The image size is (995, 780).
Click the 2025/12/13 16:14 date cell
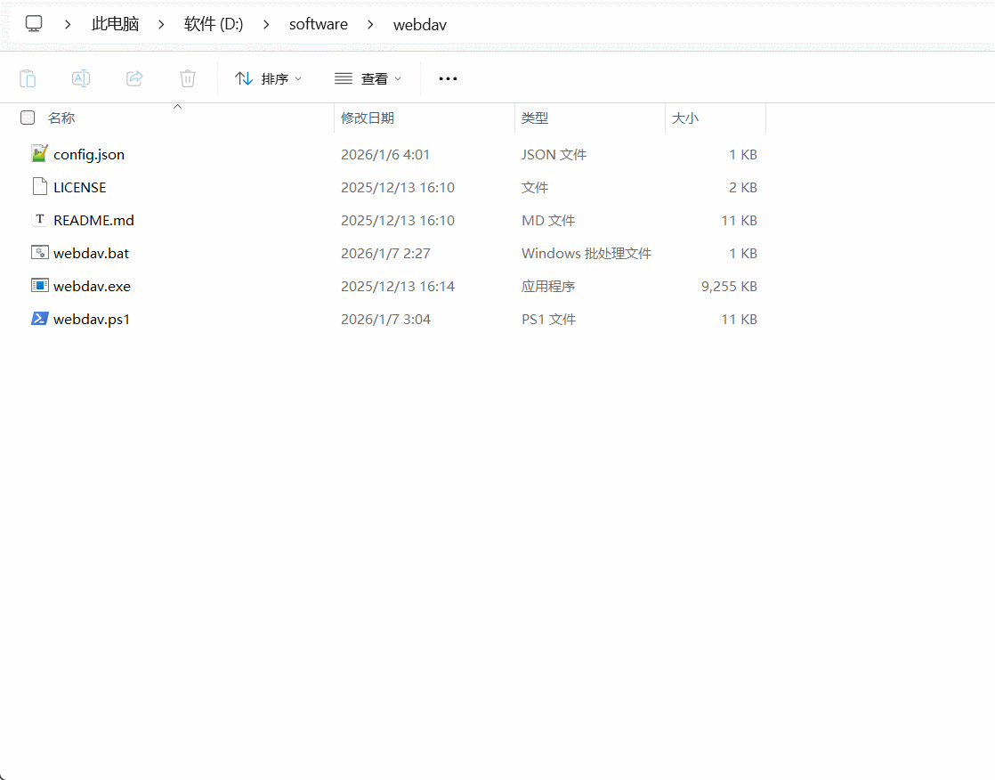point(398,286)
